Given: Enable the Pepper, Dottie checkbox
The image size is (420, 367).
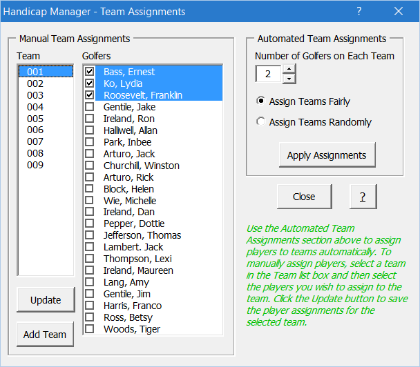Looking at the screenshot, I should (x=90, y=224).
